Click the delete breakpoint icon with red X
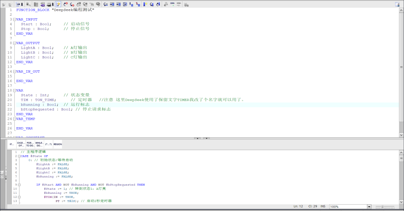 point(72,4)
